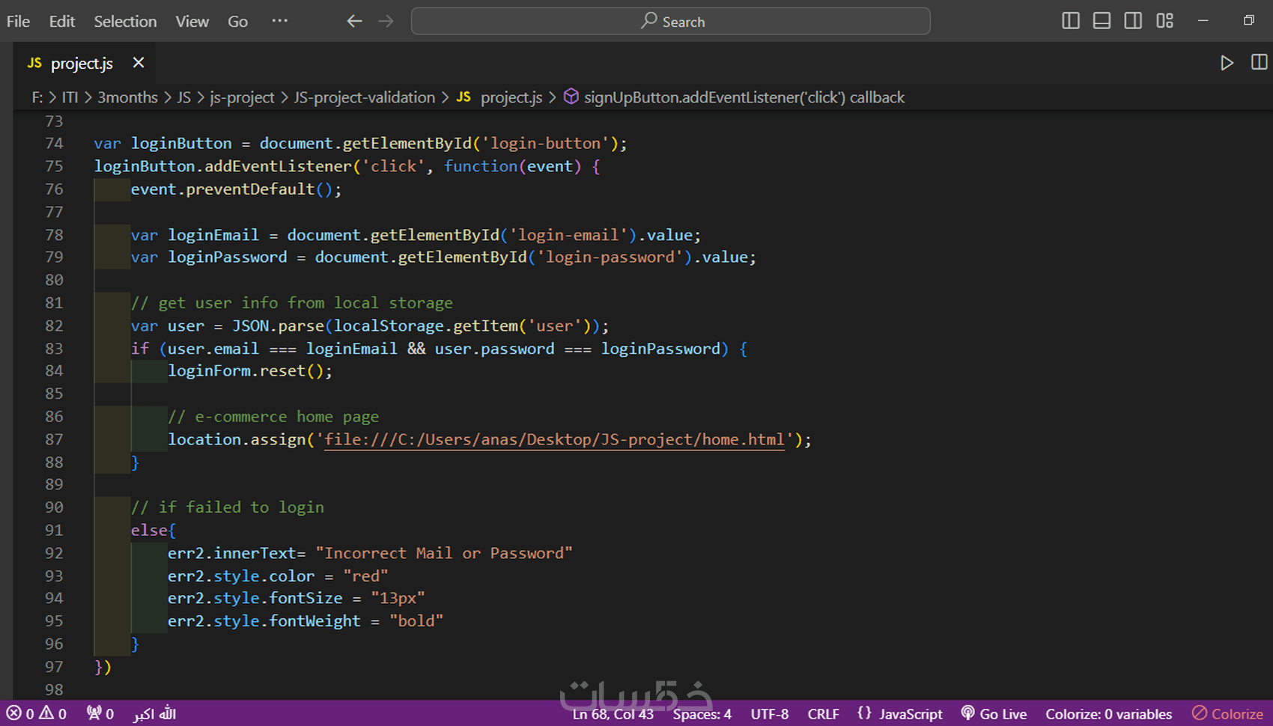Open the split editor icon
This screenshot has height=726, width=1273.
[x=1258, y=63]
